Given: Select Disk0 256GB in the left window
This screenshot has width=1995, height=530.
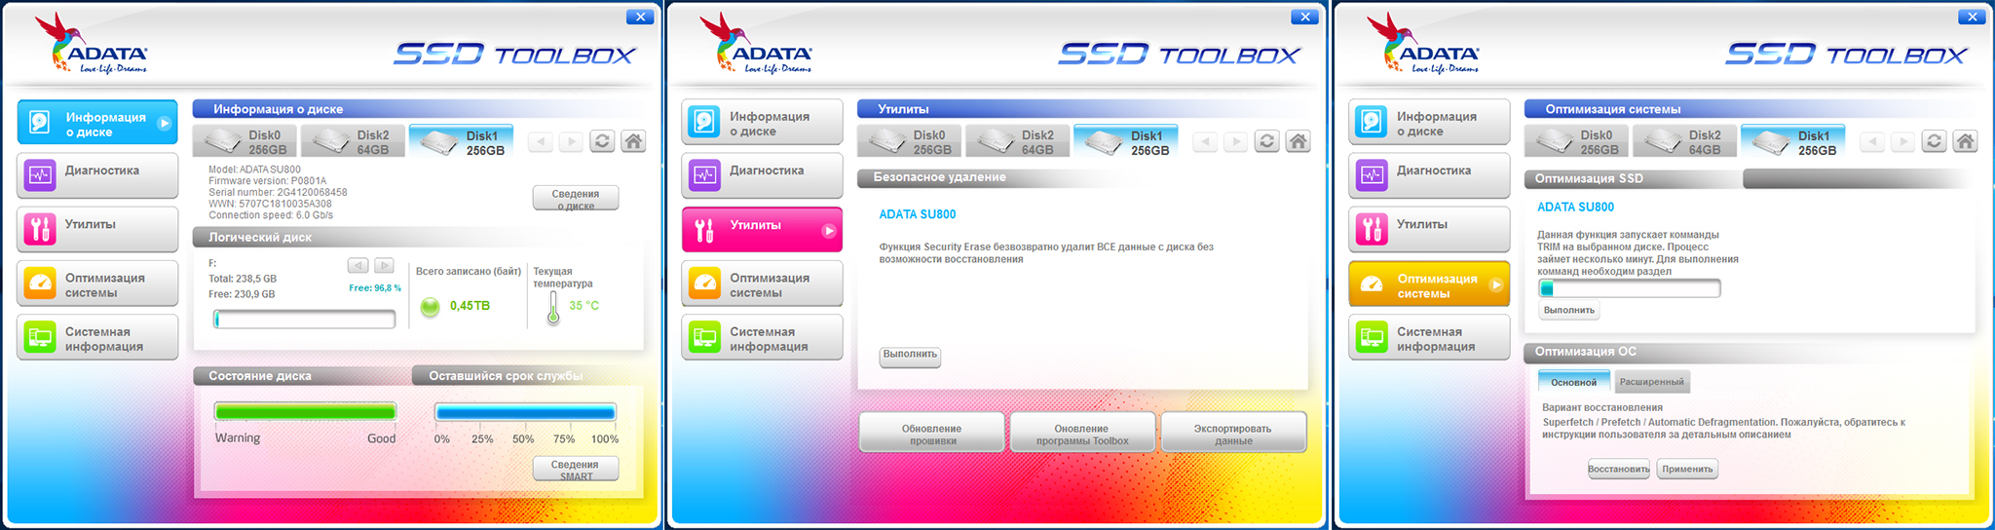Looking at the screenshot, I should pos(246,142).
